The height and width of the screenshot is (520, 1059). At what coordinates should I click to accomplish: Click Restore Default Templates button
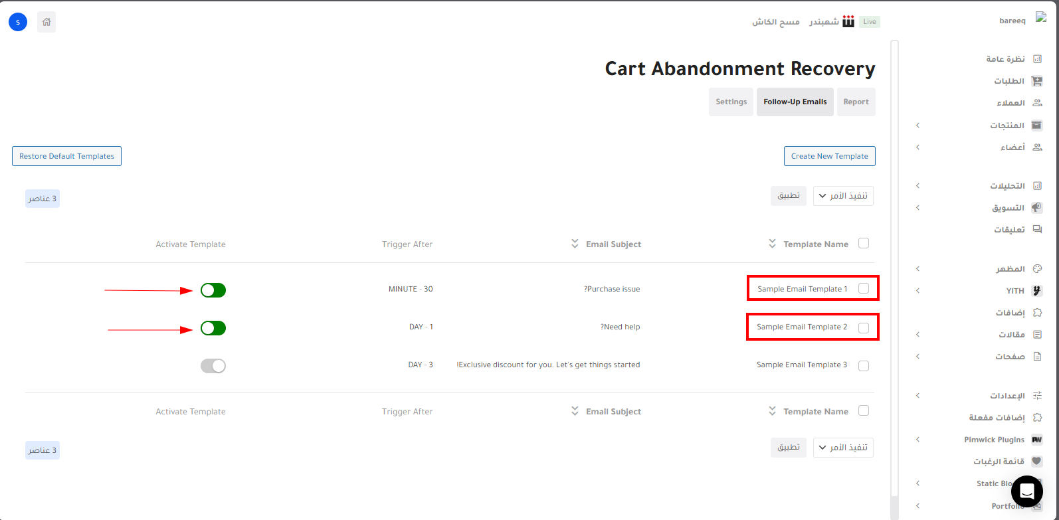point(66,156)
